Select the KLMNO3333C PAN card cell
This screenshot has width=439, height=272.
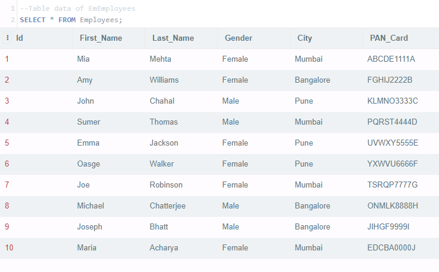(401, 101)
